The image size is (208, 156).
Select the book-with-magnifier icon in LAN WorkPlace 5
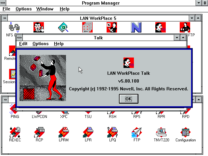click(63, 27)
